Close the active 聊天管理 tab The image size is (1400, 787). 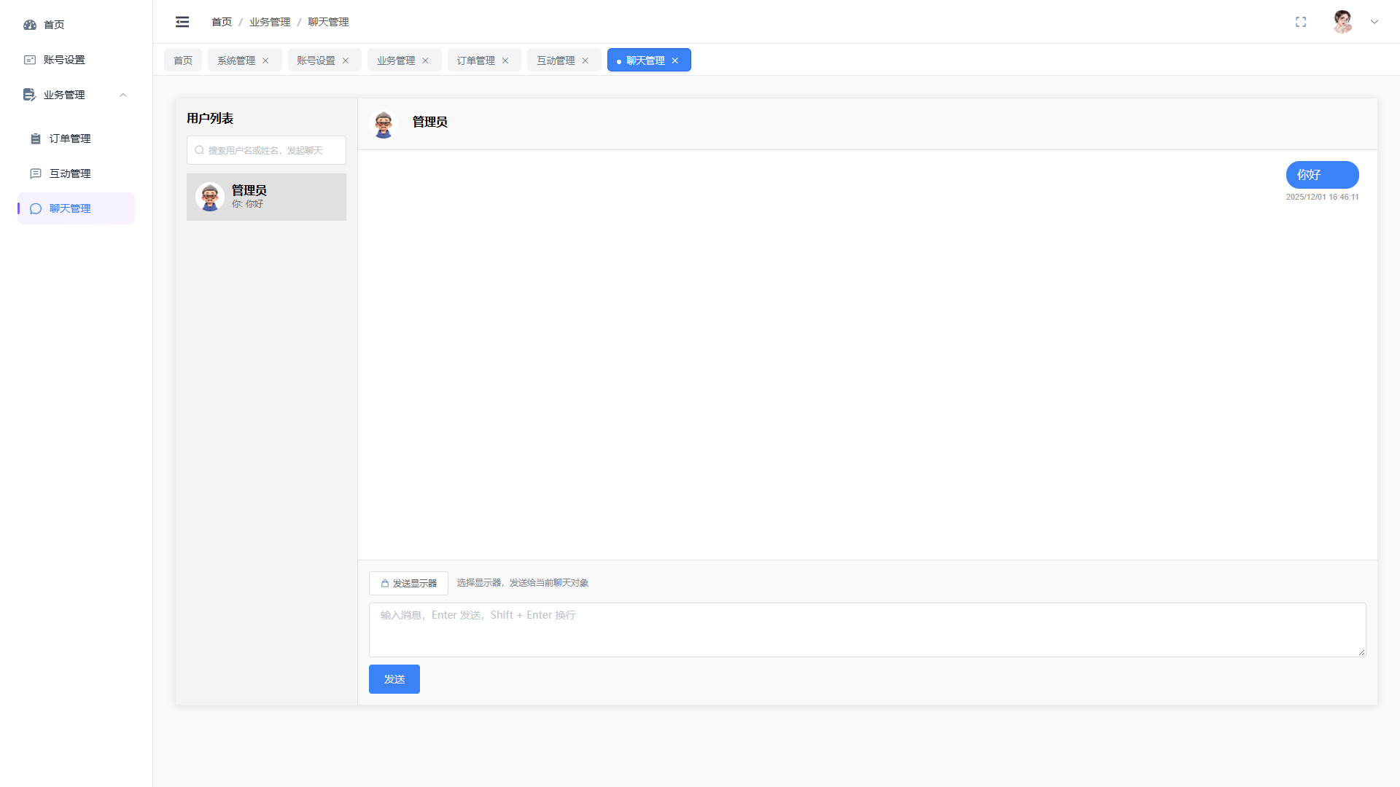click(x=675, y=60)
